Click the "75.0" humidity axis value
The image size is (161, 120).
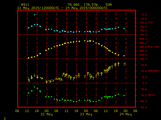coord(144,89)
